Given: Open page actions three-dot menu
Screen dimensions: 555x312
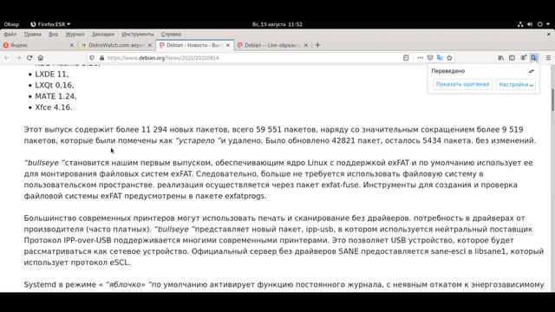Looking at the screenshot, I should pyautogui.click(x=420, y=58).
